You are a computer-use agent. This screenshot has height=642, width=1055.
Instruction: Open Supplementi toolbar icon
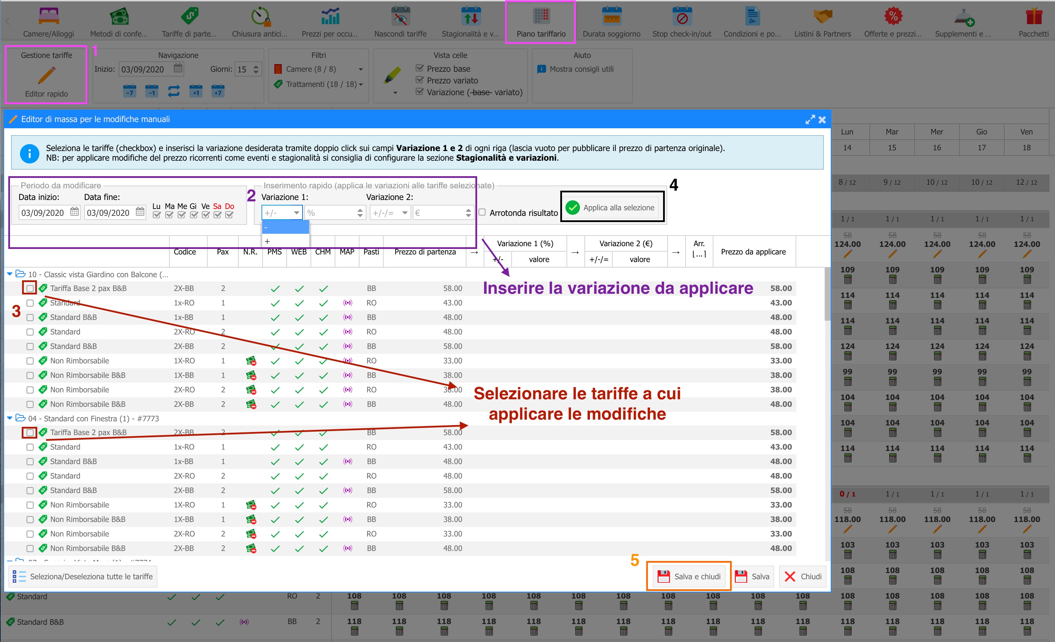point(963,22)
